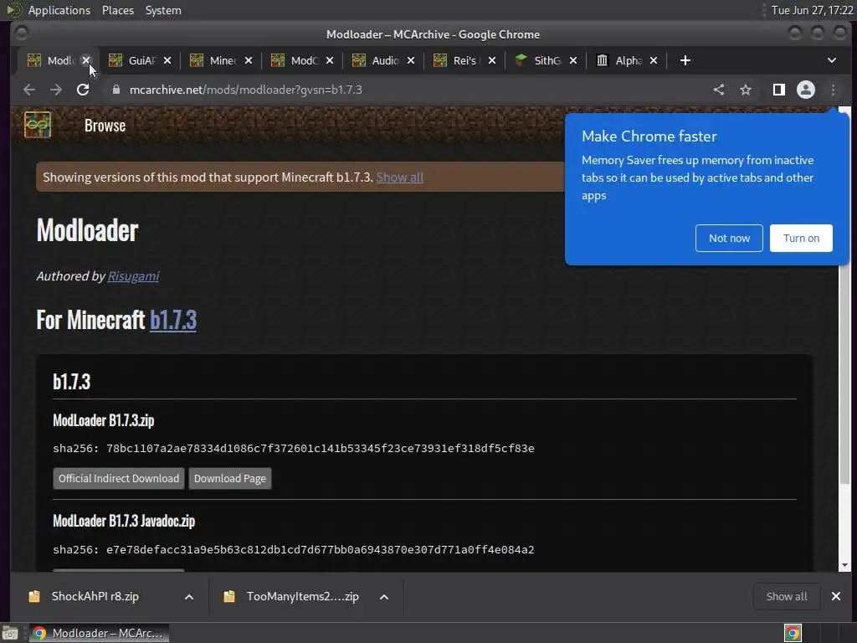Click the Applications menu logo icon
This screenshot has width=857, height=643.
(x=14, y=10)
